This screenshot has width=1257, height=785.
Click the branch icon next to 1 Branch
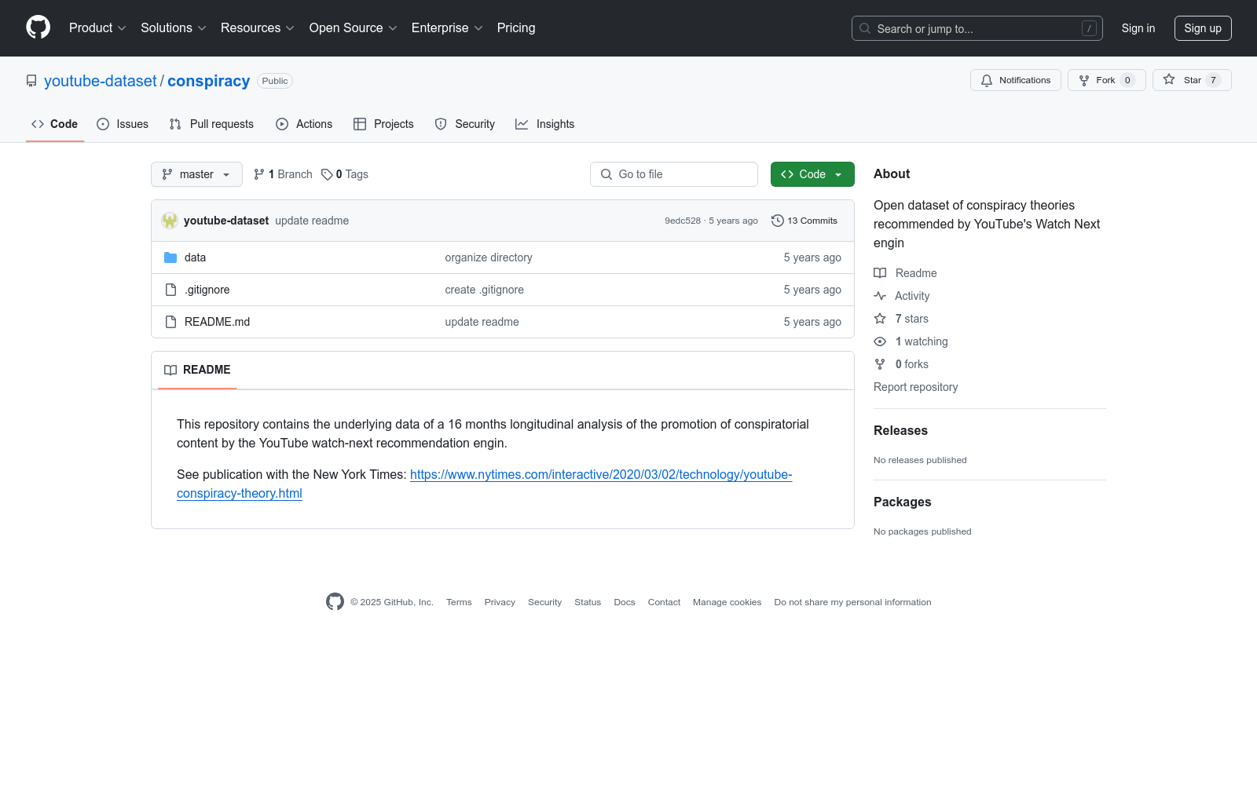[x=259, y=174]
